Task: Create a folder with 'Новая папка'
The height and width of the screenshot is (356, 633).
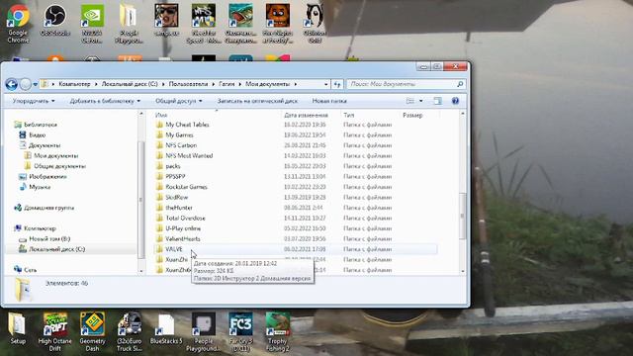Action: 329,101
